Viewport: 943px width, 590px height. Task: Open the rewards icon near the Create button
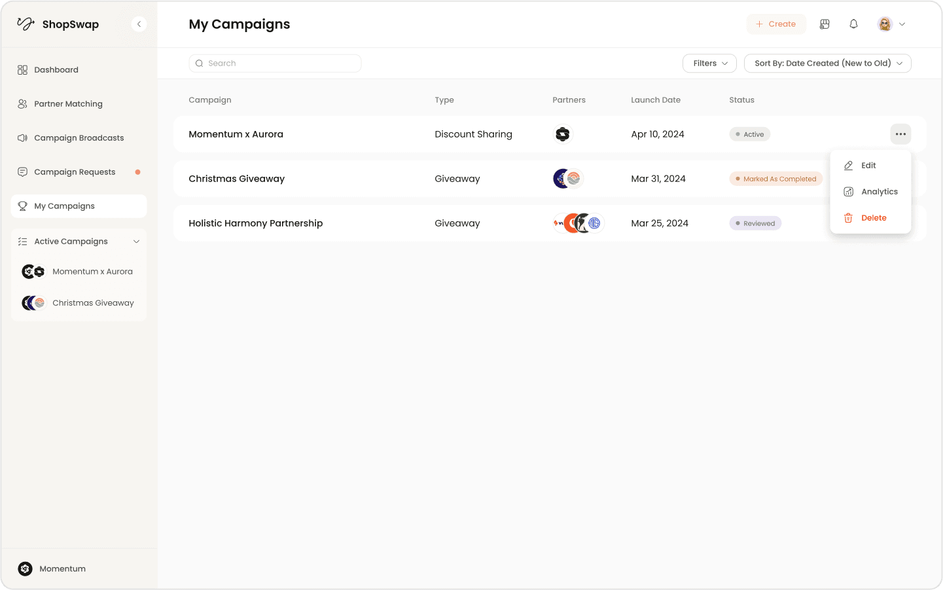(x=824, y=24)
